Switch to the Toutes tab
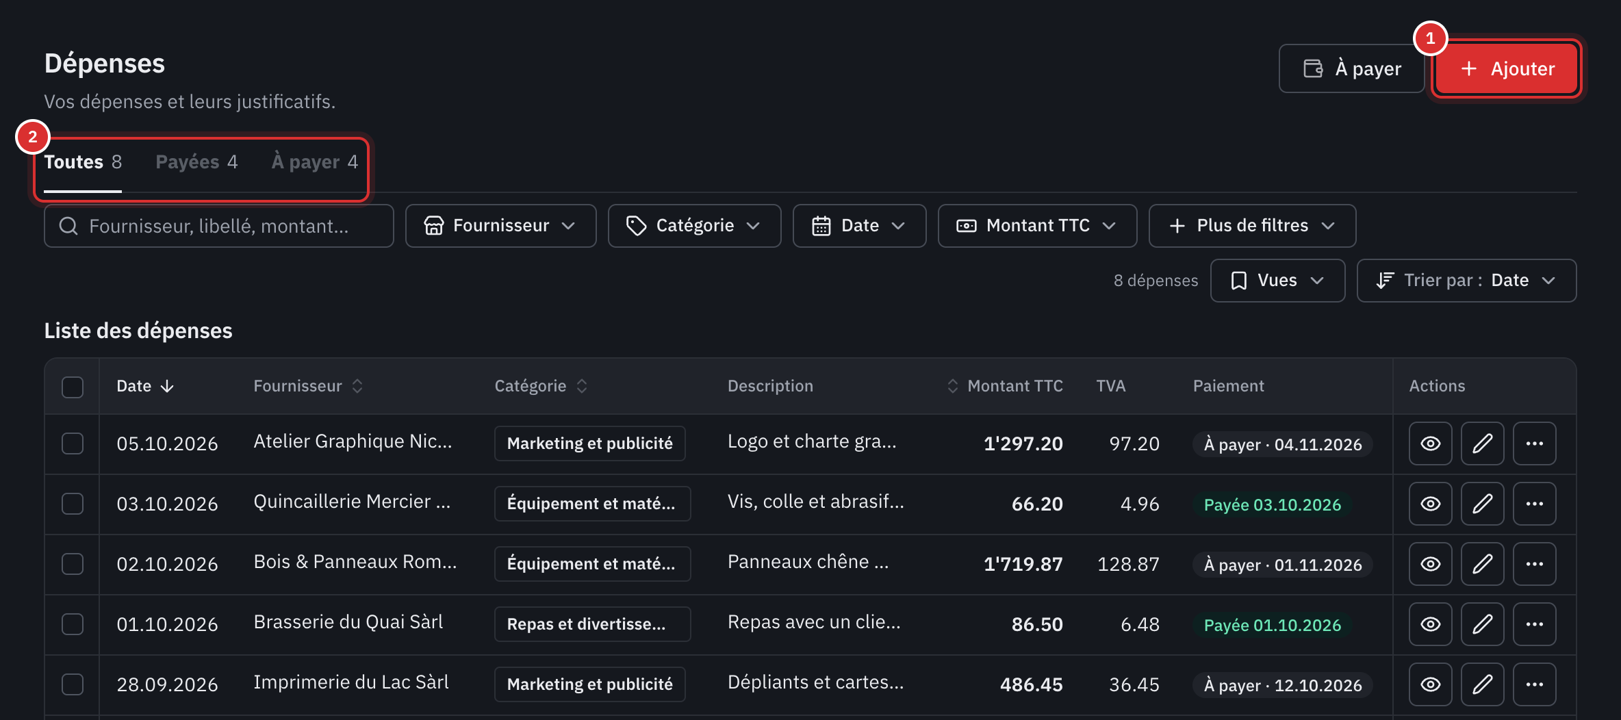Viewport: 1621px width, 720px height. [x=83, y=162]
